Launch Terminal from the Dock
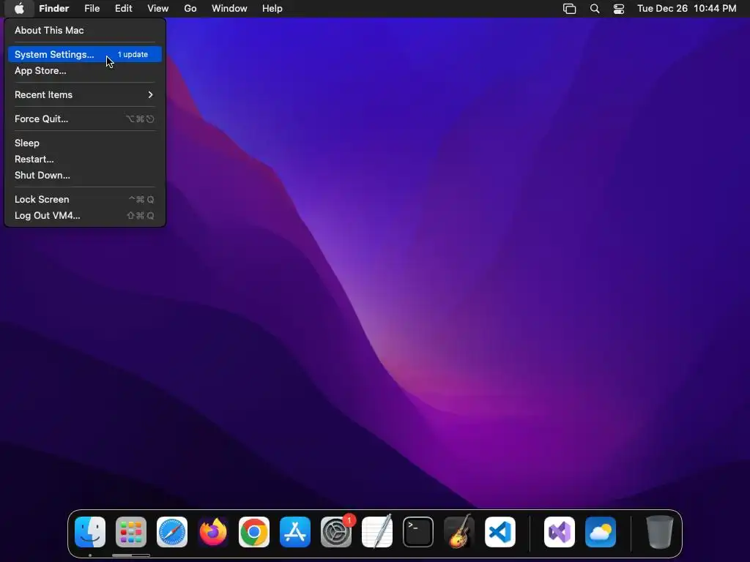Screen dimensions: 750x562 pos(418,532)
